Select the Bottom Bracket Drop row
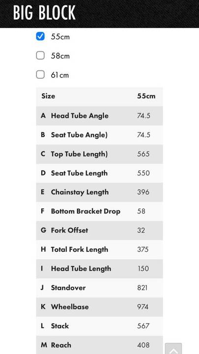Image resolution: width=199 pixels, height=354 pixels. [99, 211]
